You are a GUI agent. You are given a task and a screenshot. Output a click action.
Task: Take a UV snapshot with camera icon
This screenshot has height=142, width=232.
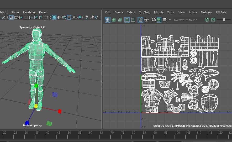tap(154, 20)
